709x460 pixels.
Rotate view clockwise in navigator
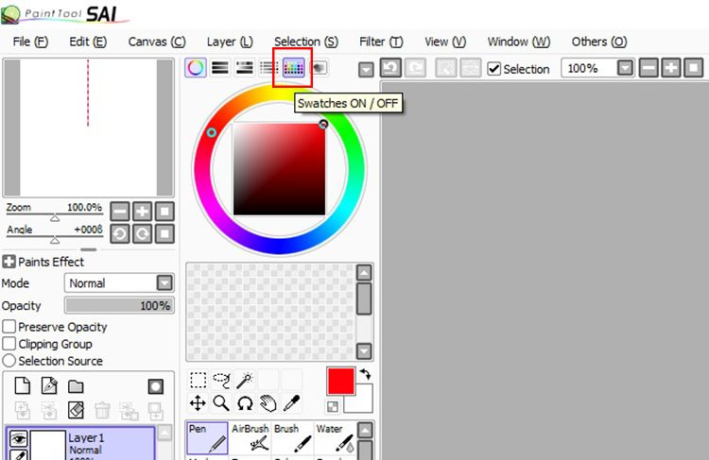click(142, 233)
